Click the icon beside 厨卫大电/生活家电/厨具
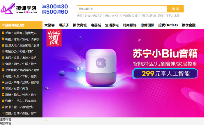The width and height of the screenshot is (204, 125). 3,45
